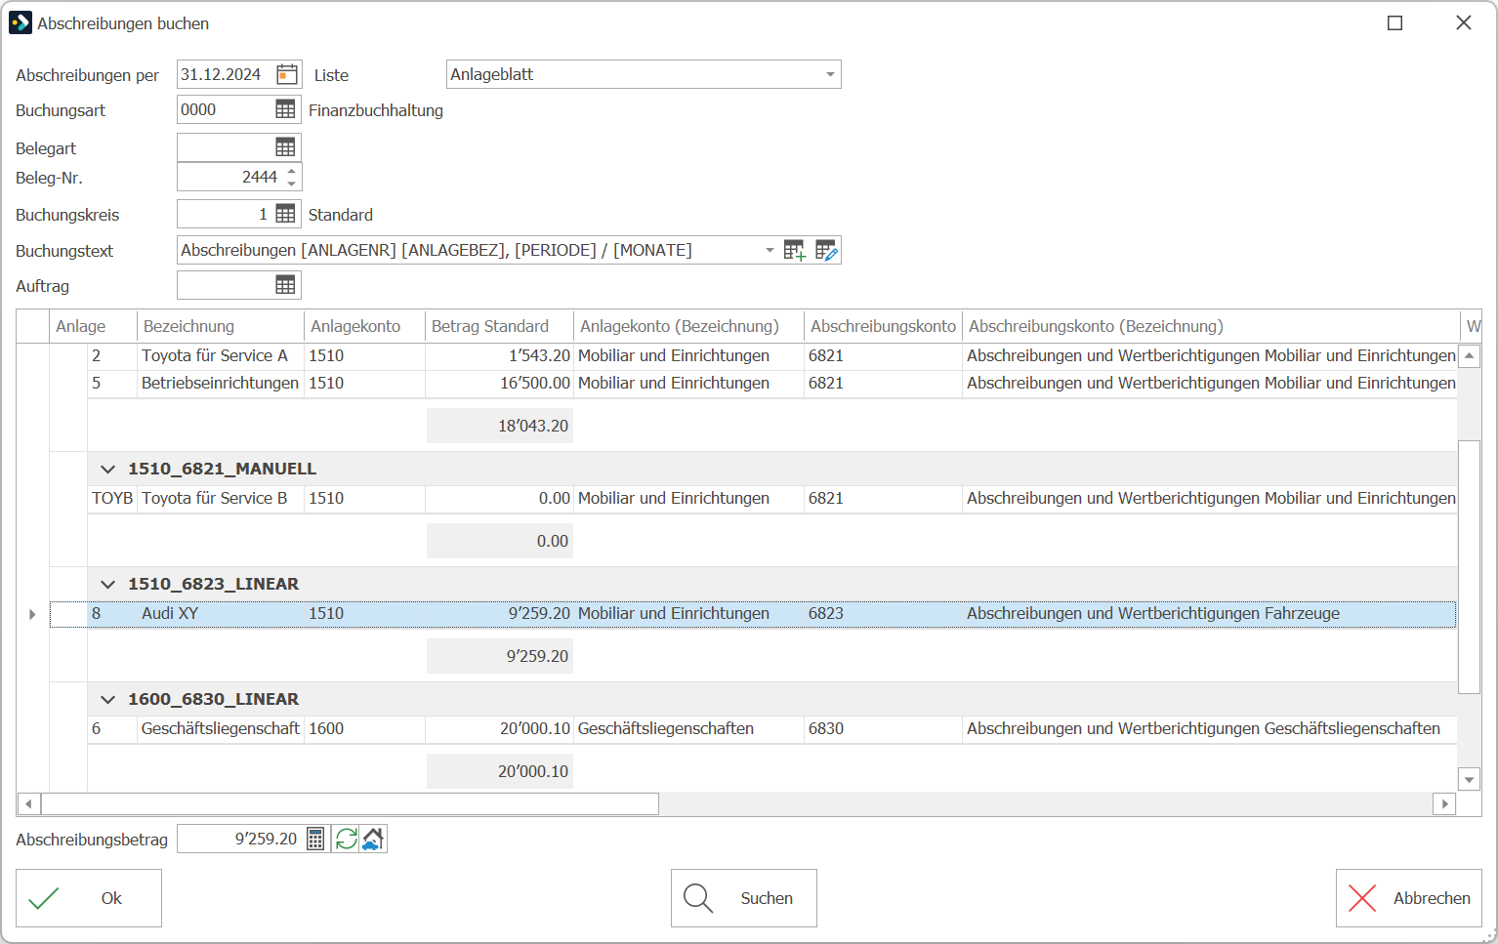Open Auftrag lookup table icon
This screenshot has width=1498, height=944.
285,285
